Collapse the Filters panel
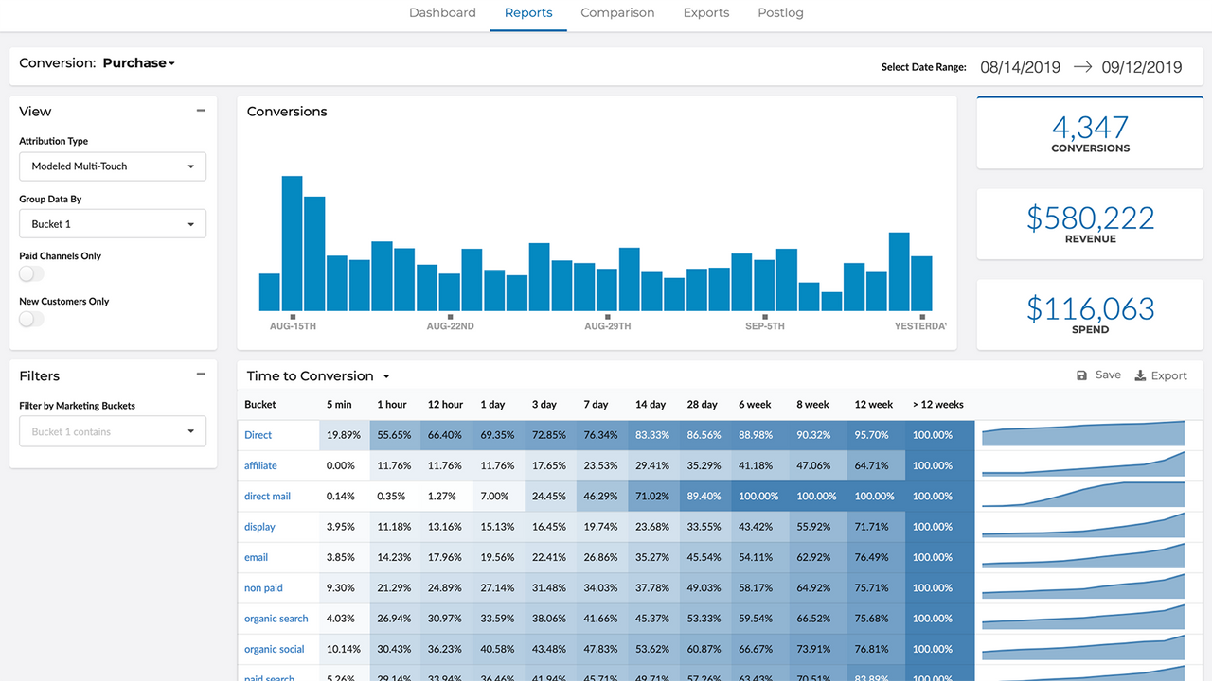 pyautogui.click(x=201, y=374)
